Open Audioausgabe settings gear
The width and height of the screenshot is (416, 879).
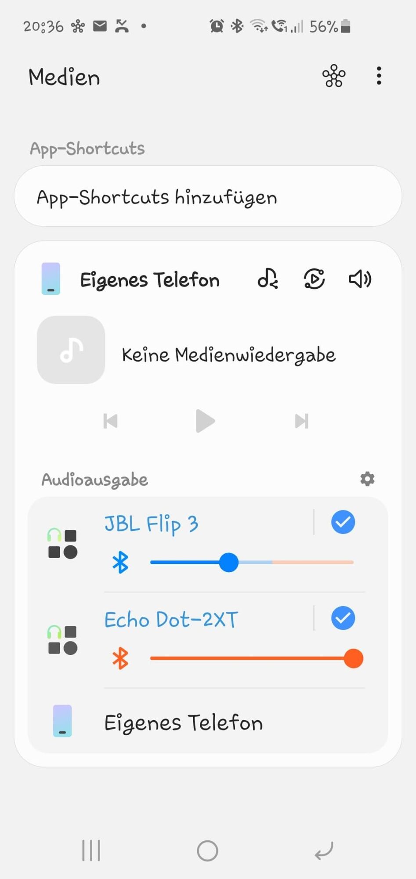[x=367, y=479]
